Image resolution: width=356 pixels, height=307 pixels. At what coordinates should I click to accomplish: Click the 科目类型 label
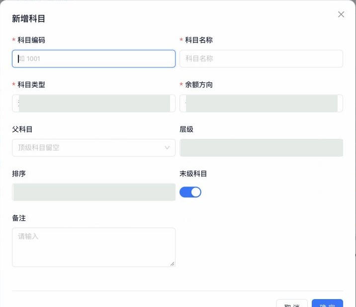coord(31,85)
